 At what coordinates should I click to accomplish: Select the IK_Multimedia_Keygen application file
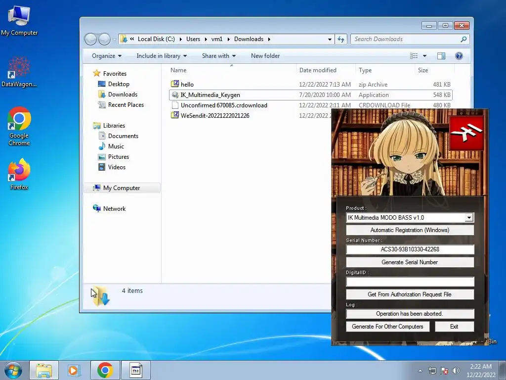coord(310,95)
